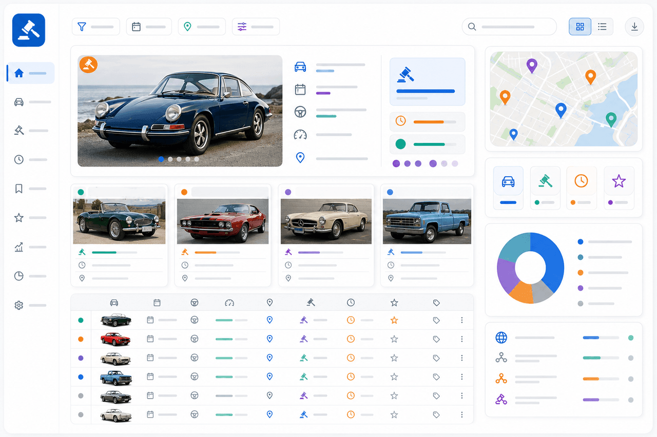Screen dimensions: 657x437
Task: Select the car stat tile
Action: pos(508,188)
